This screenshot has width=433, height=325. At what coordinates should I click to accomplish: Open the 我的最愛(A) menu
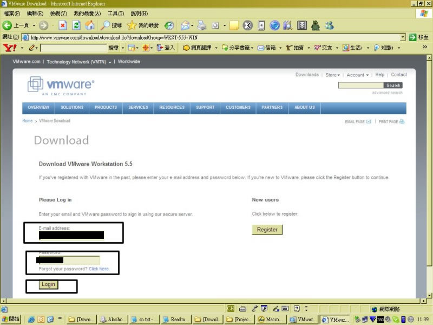(87, 13)
